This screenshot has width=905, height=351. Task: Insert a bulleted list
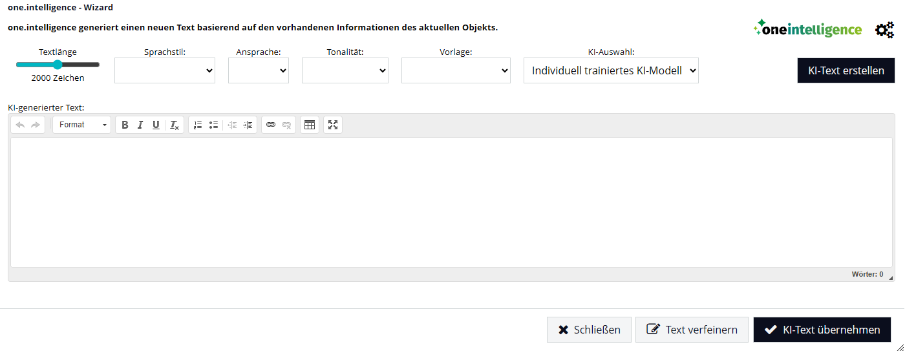click(213, 125)
